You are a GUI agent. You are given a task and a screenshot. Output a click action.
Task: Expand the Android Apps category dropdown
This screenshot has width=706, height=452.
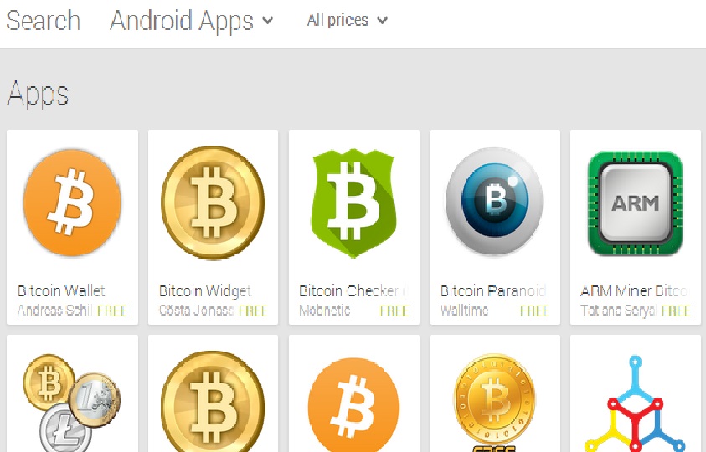[x=191, y=21]
